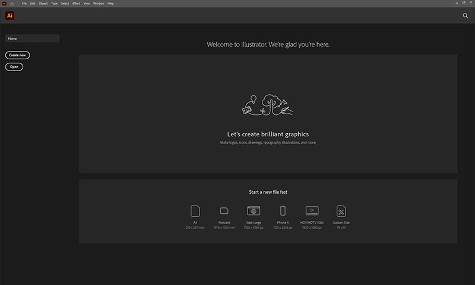Select the A4 document preset icon
The height and width of the screenshot is (285, 475).
point(195,211)
